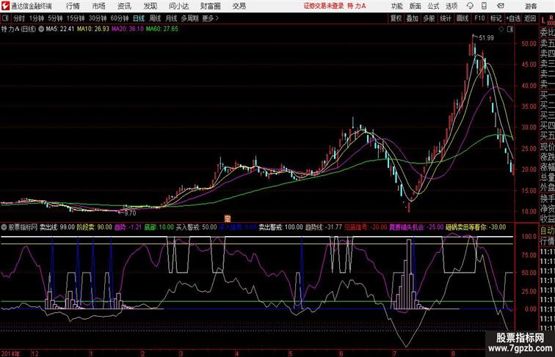Screen dimensions: 555x357
Task: Click the 卖出线: 99.00 indicator value
Action: point(57,227)
